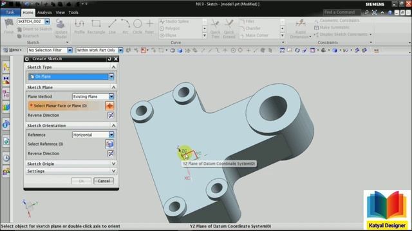Click the Studio Spline tool
This screenshot has height=231, width=412.
pyautogui.click(x=174, y=21)
